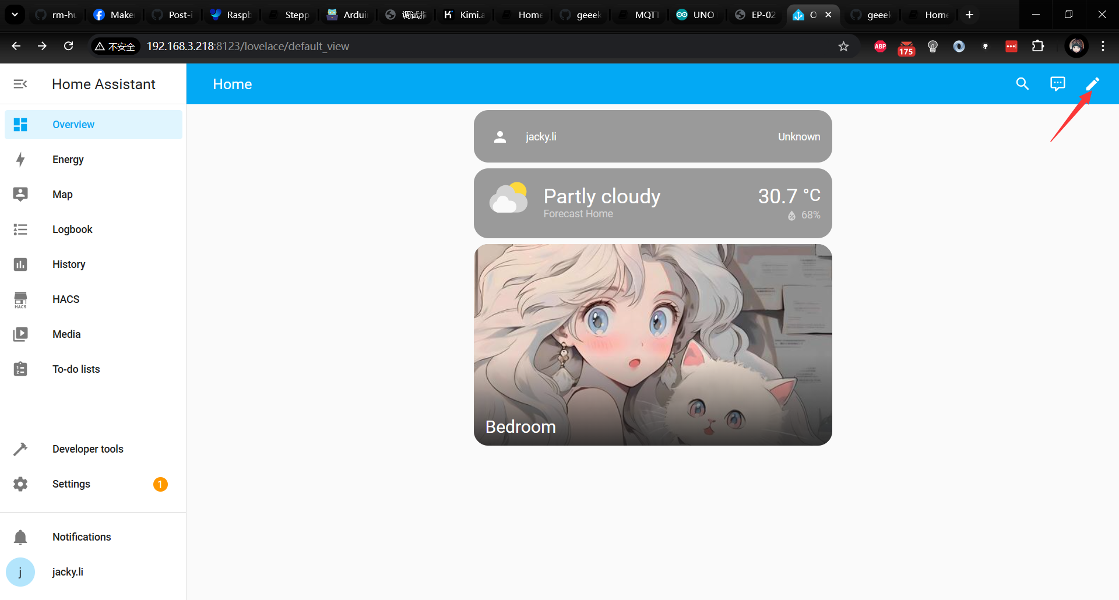This screenshot has height=600, width=1119.
Task: Close the active Home Assistant browser tab
Action: point(828,15)
